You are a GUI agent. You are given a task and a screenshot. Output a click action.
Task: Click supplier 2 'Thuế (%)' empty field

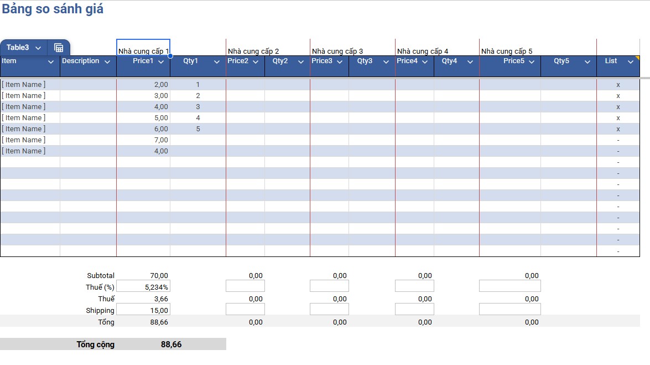pos(246,286)
